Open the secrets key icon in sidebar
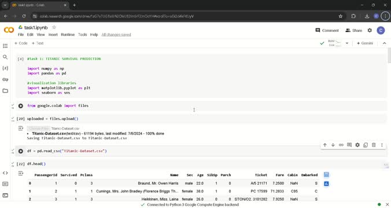Screen dimensions: 391x208 (5, 80)
